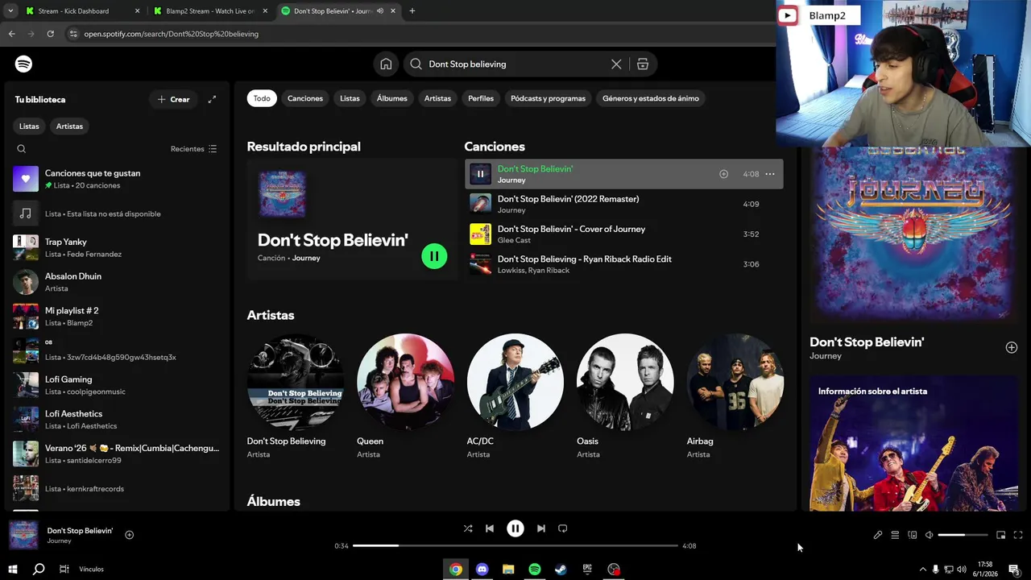Adjust the Spotify volume slider

pyautogui.click(x=963, y=535)
